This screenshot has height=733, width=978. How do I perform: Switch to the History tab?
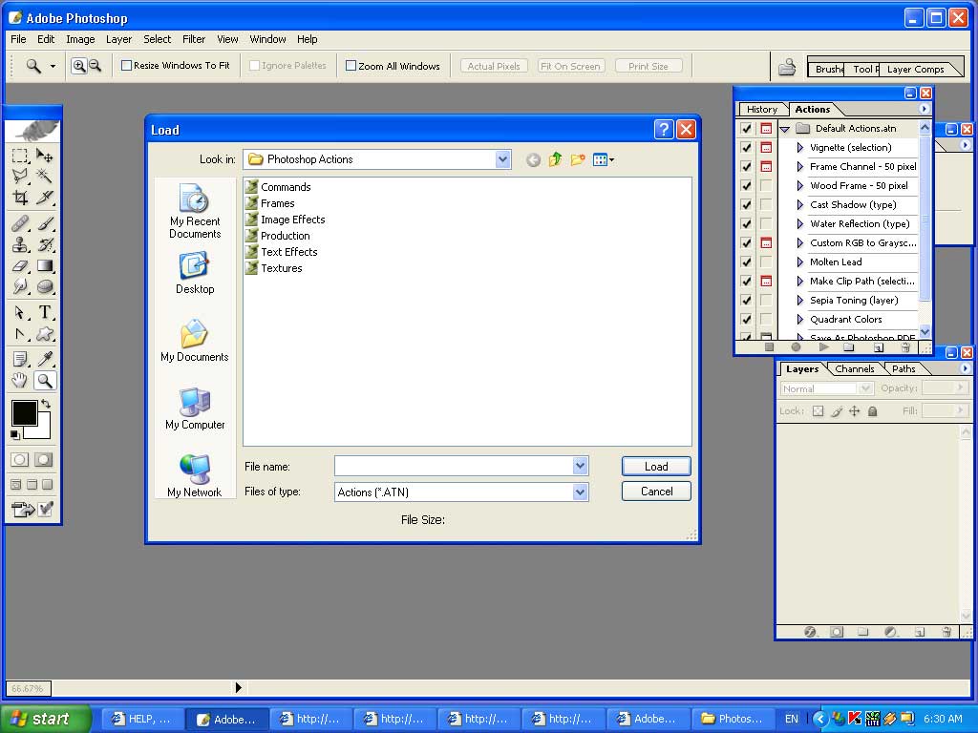pyautogui.click(x=762, y=110)
